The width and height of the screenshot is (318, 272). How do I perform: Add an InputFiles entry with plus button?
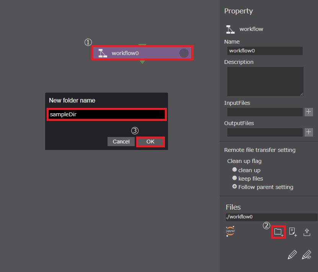click(309, 112)
